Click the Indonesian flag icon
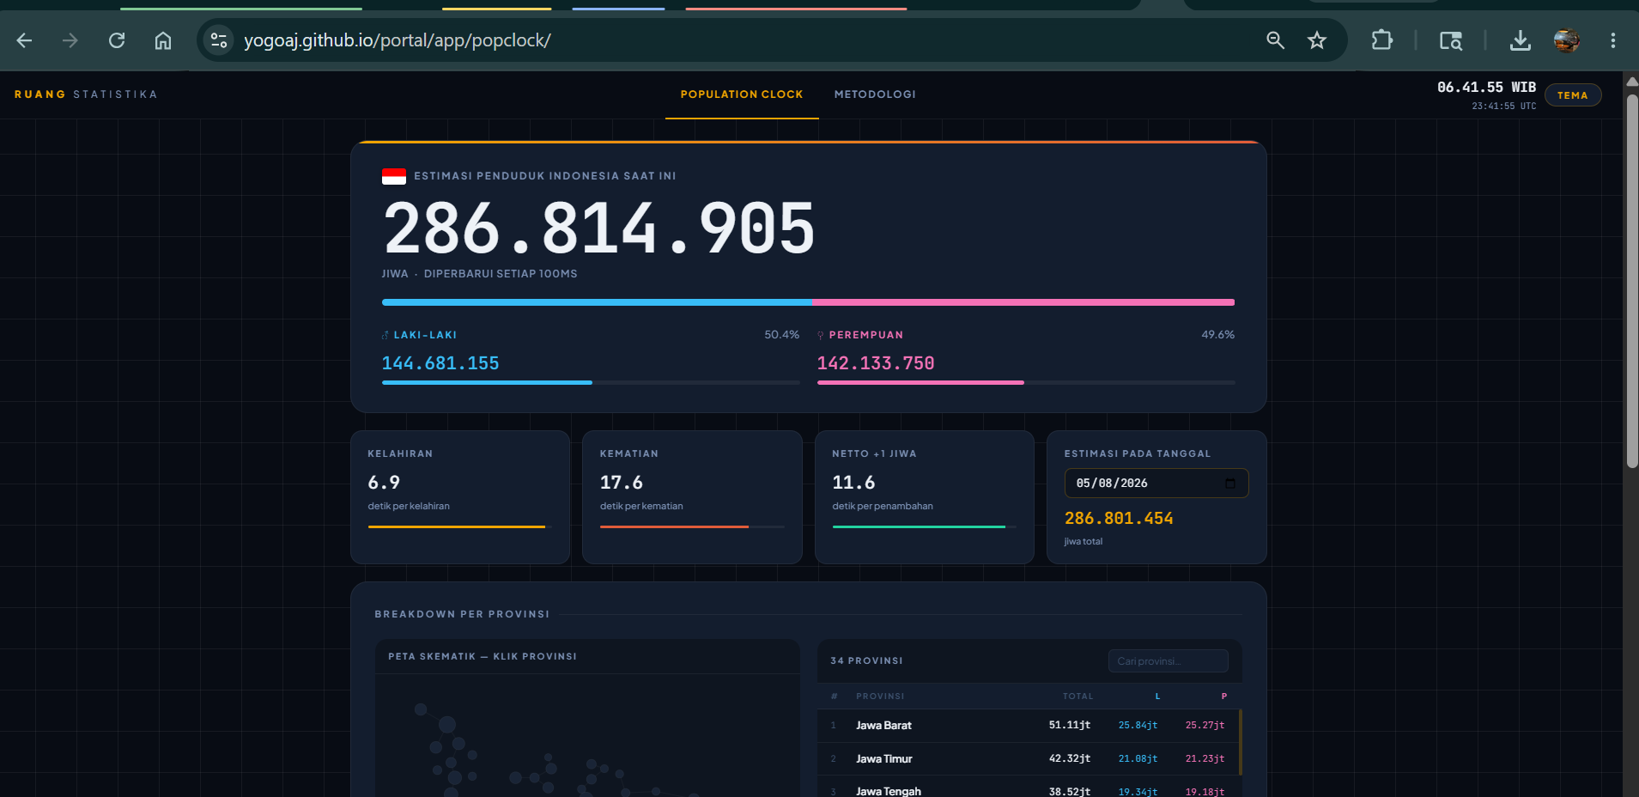This screenshot has width=1639, height=797. tap(394, 176)
